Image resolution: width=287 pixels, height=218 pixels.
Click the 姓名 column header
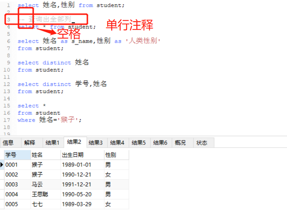[x=45, y=155]
